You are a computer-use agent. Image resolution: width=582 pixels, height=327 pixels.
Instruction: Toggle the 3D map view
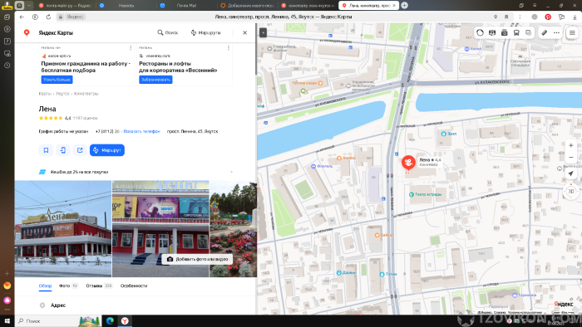pyautogui.click(x=571, y=191)
